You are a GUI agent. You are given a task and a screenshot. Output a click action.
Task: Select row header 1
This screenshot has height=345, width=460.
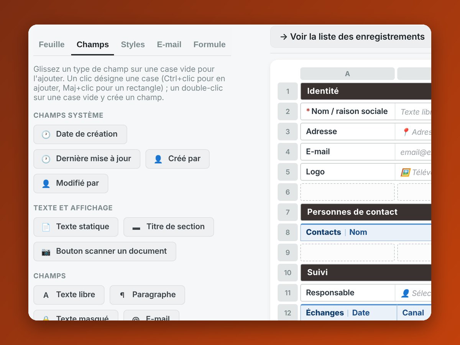click(287, 91)
